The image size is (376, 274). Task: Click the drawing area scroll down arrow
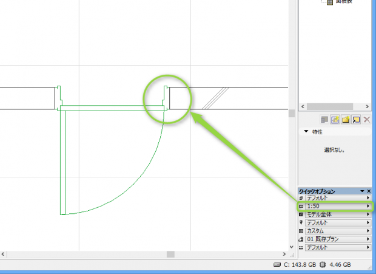[292, 247]
